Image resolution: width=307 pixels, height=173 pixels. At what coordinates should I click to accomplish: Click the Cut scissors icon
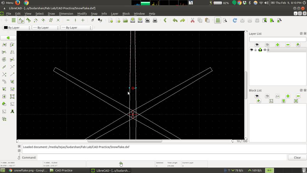click(192, 20)
